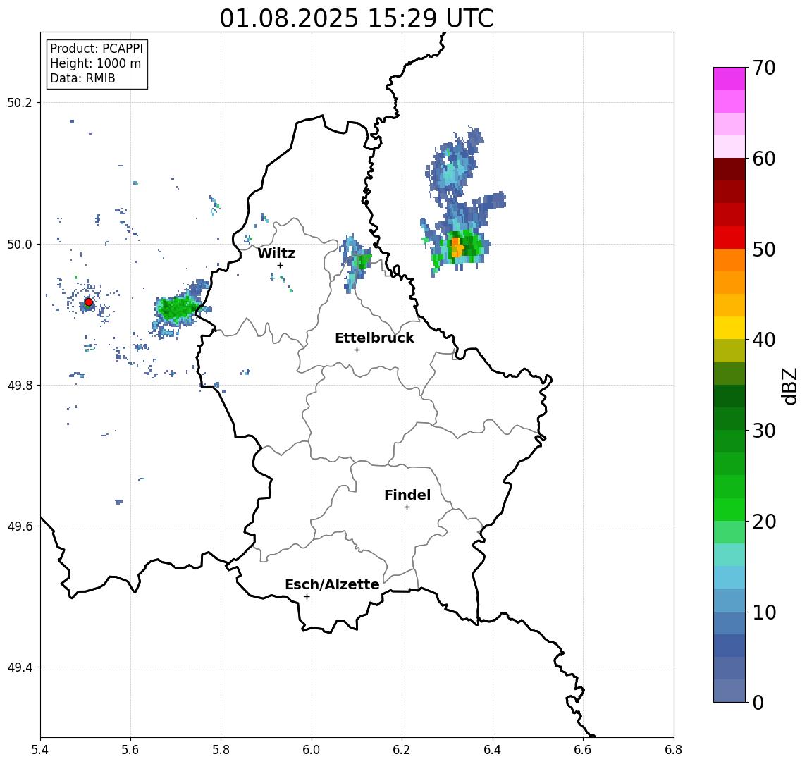Click the 6.8 longitude tick label
The height and width of the screenshot is (764, 807).
pos(673,750)
